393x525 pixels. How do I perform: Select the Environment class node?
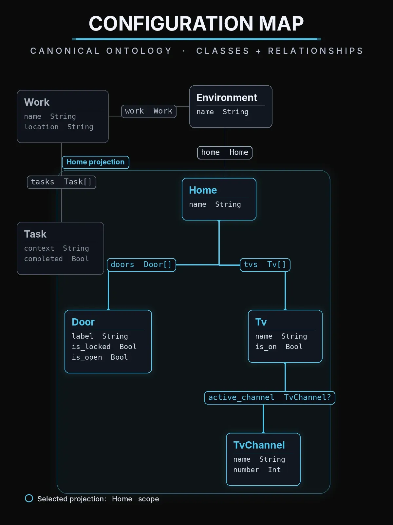pyautogui.click(x=231, y=107)
